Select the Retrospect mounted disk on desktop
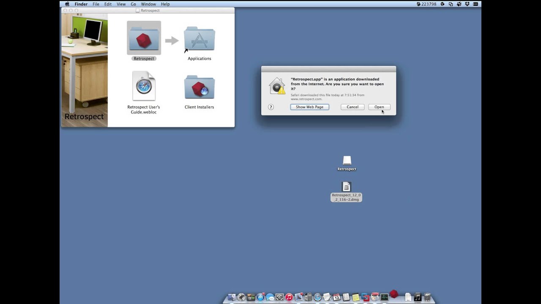The height and width of the screenshot is (304, 541). (347, 160)
